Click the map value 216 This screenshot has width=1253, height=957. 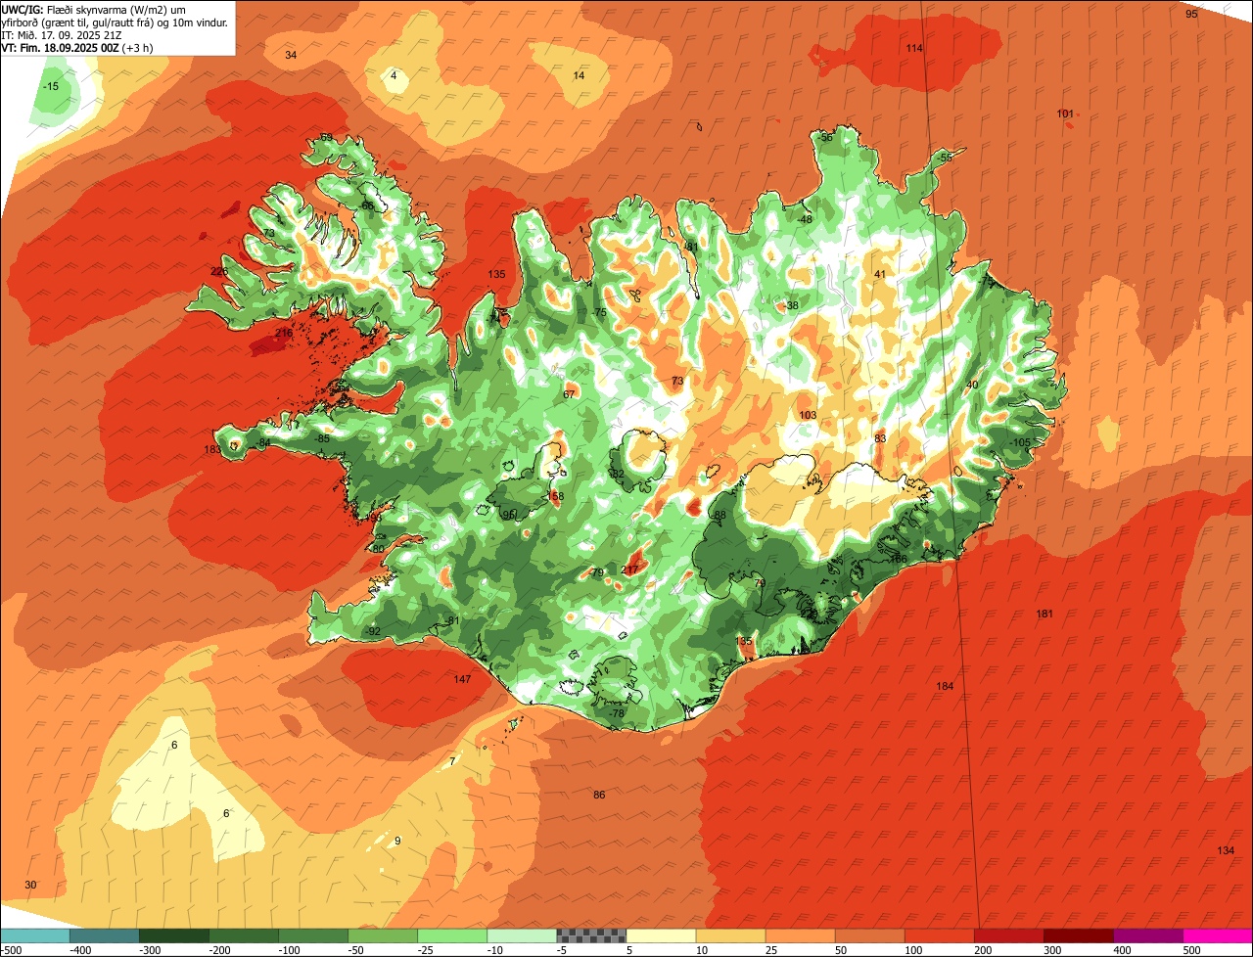point(284,333)
